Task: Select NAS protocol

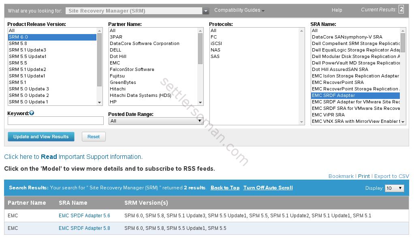Action: (254, 50)
